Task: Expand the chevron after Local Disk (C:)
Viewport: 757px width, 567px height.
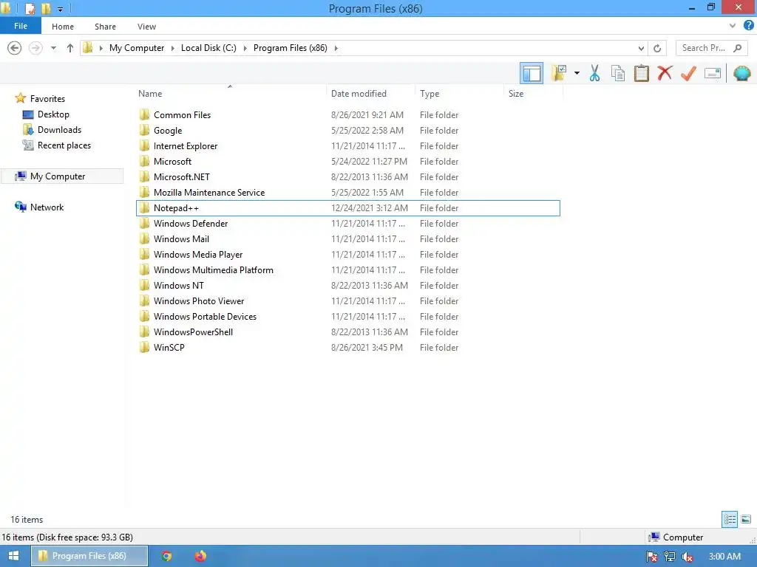Action: (x=245, y=48)
